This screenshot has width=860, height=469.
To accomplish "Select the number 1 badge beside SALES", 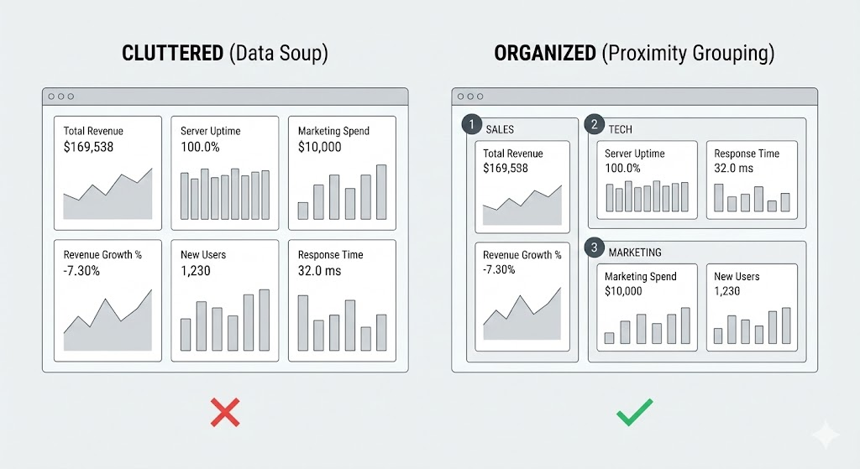I will point(471,126).
